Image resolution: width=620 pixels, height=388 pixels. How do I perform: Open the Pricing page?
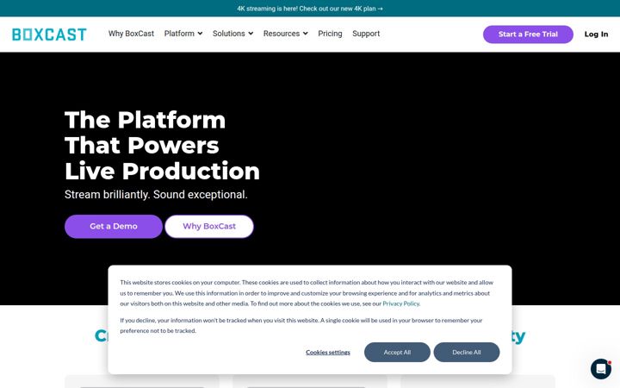click(x=330, y=34)
